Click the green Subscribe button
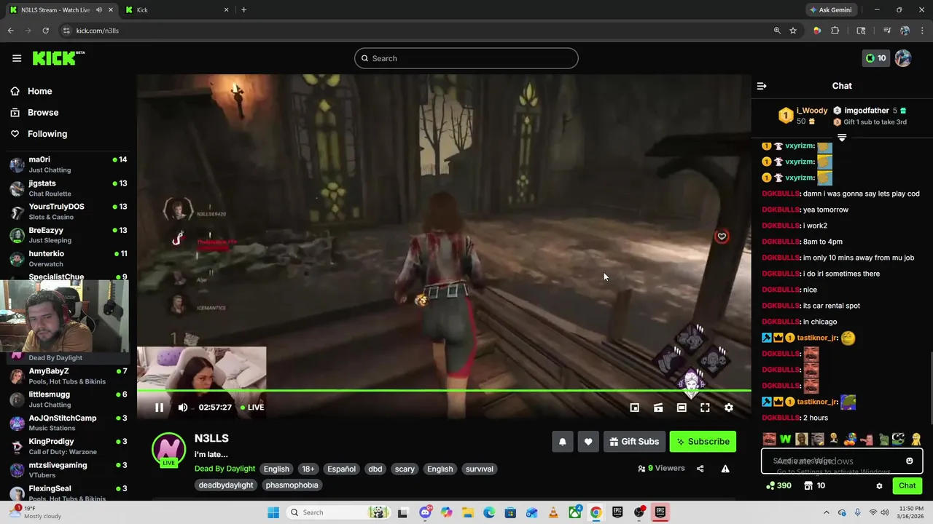This screenshot has height=524, width=933. (x=703, y=442)
